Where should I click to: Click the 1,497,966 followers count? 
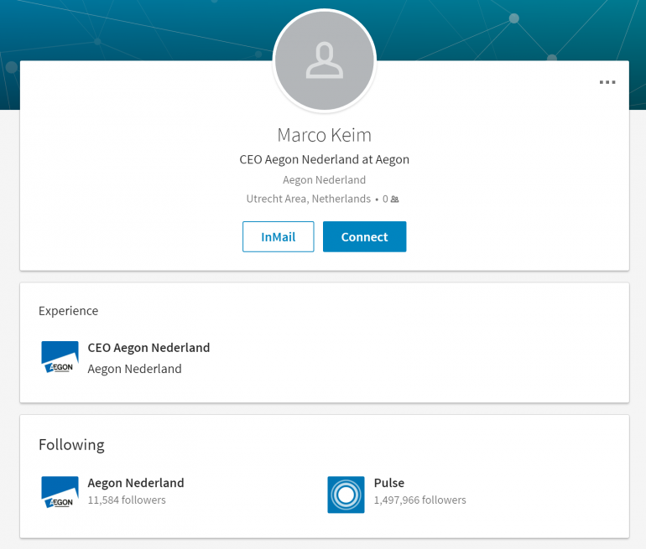tap(419, 500)
